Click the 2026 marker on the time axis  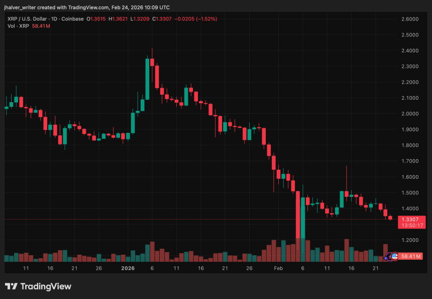coord(128,268)
